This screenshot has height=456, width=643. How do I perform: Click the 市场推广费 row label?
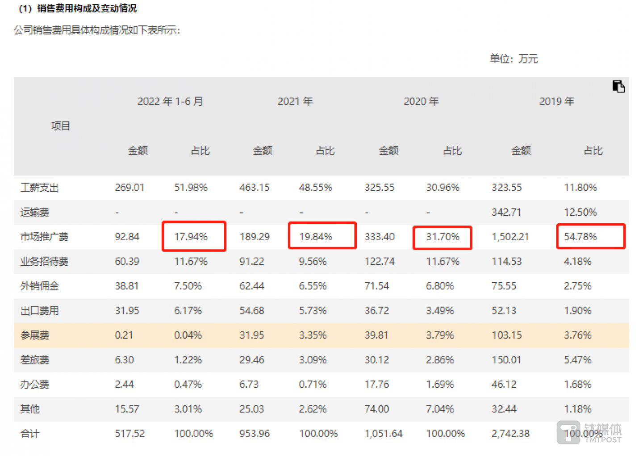(x=44, y=237)
